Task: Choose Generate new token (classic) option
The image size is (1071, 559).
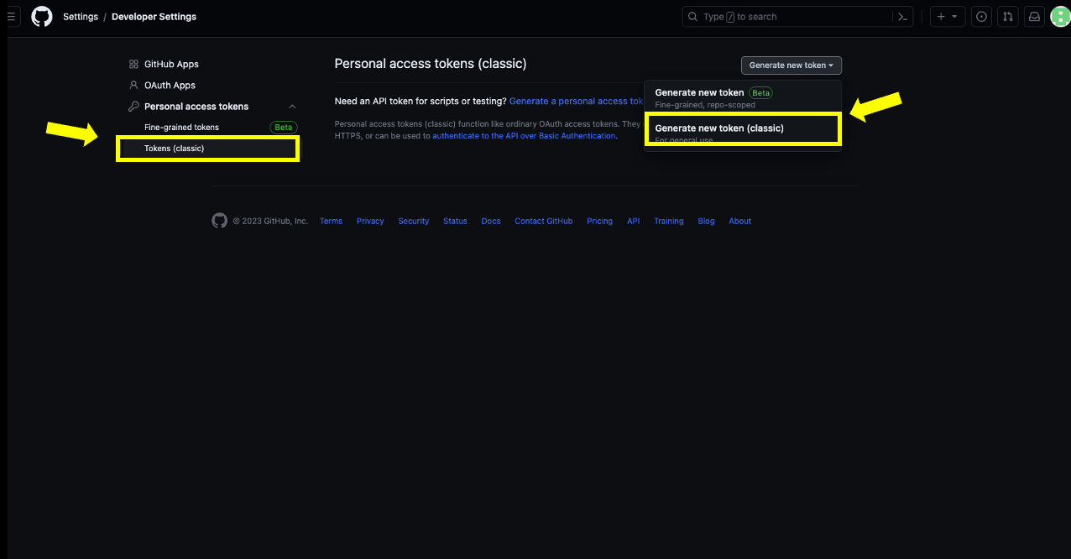Action: (743, 130)
